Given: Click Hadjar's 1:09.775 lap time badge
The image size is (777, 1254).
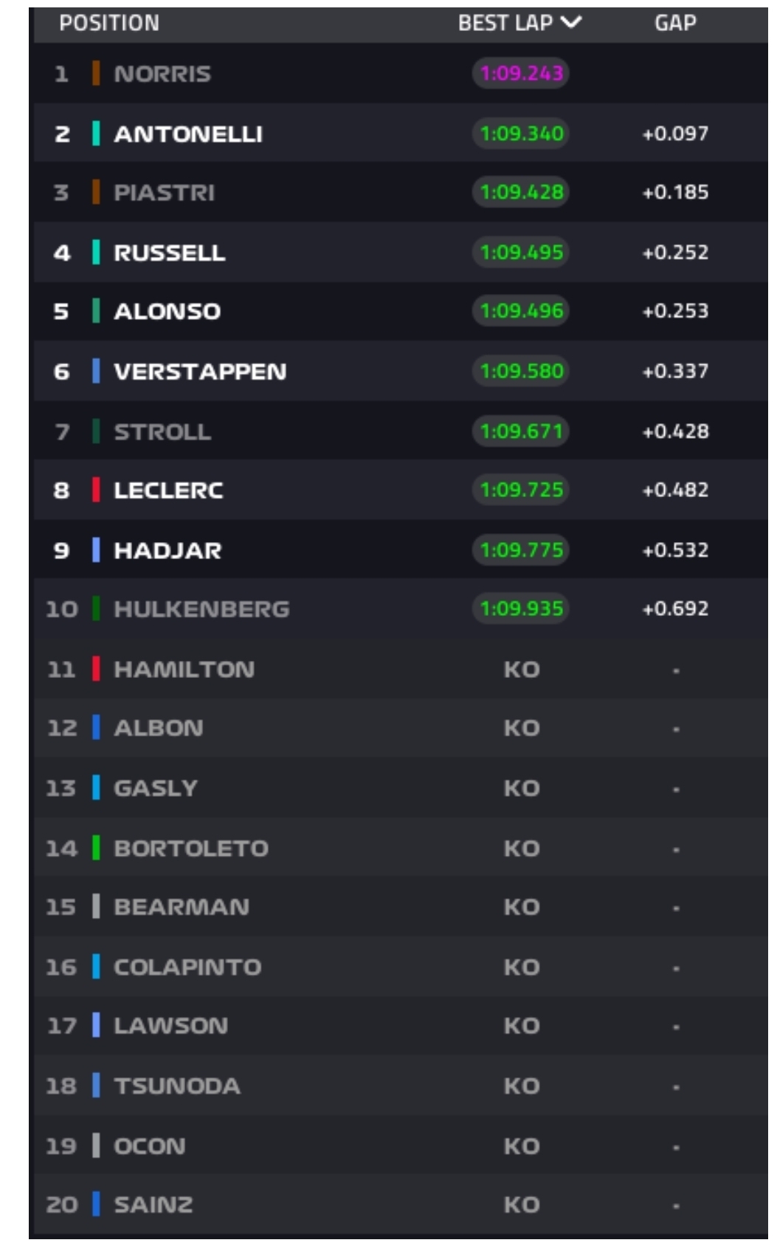Looking at the screenshot, I should 521,550.
